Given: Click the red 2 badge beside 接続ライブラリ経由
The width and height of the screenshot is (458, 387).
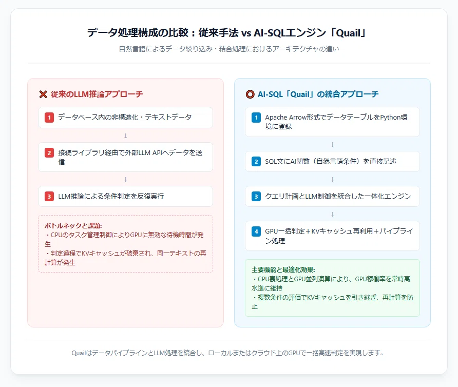Looking at the screenshot, I should click(49, 153).
